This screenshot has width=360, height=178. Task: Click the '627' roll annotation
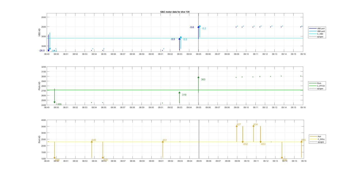(239, 125)
